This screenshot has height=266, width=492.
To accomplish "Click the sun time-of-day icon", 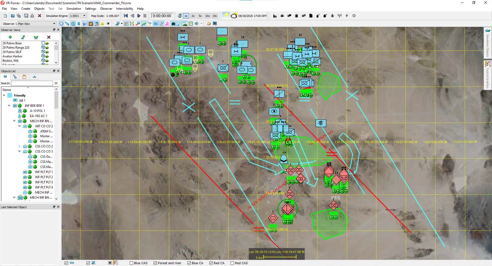I will (x=226, y=15).
